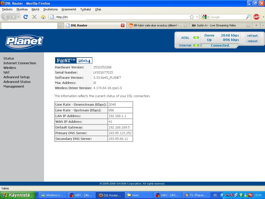Reload the page with the refresh icon
This screenshot has height=199, width=265.
click(26, 17)
